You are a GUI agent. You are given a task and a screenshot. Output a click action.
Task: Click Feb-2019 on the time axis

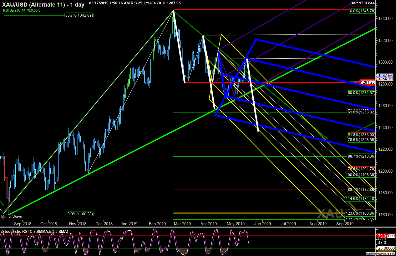157,224
